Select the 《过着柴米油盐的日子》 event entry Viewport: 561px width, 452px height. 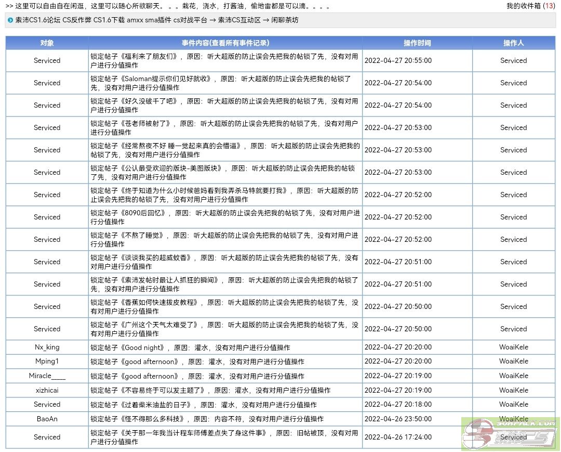point(225,405)
